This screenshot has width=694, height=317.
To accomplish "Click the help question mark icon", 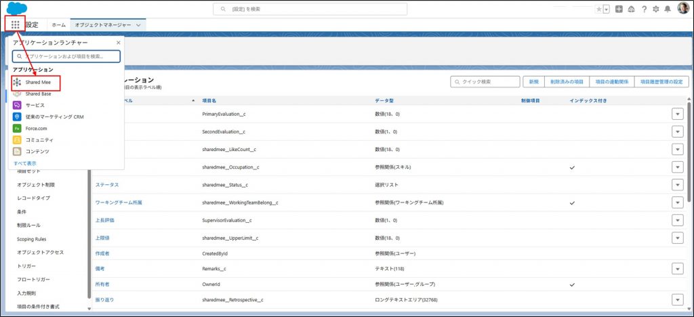I will 644,9.
